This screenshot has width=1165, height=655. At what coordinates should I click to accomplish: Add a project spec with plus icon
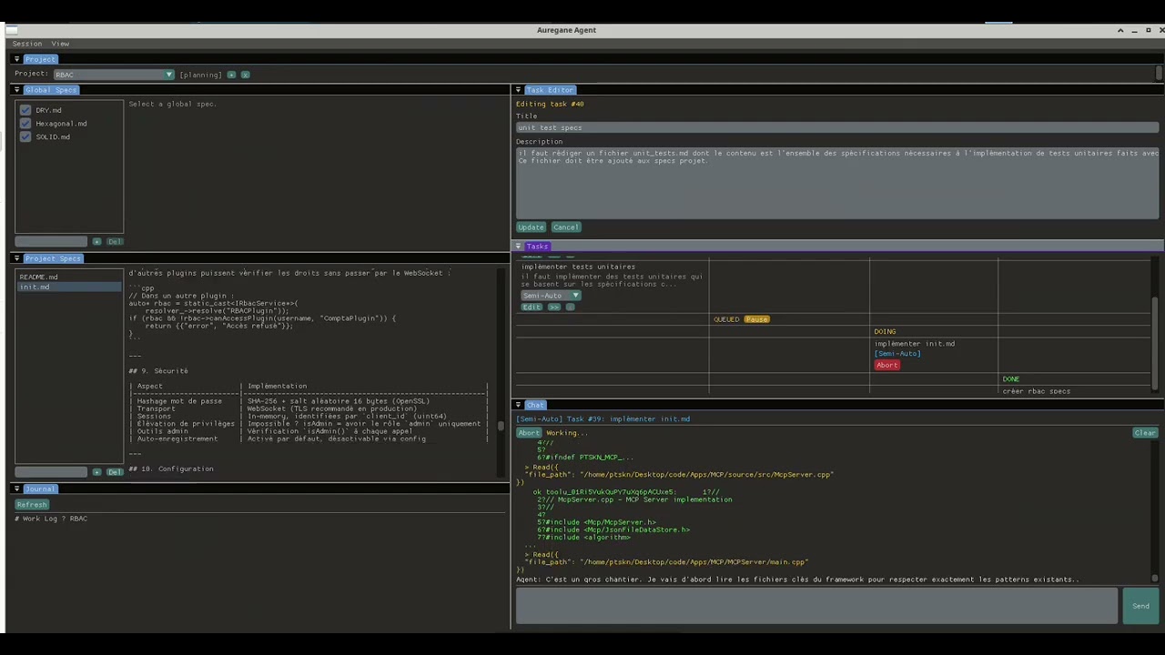(x=96, y=472)
